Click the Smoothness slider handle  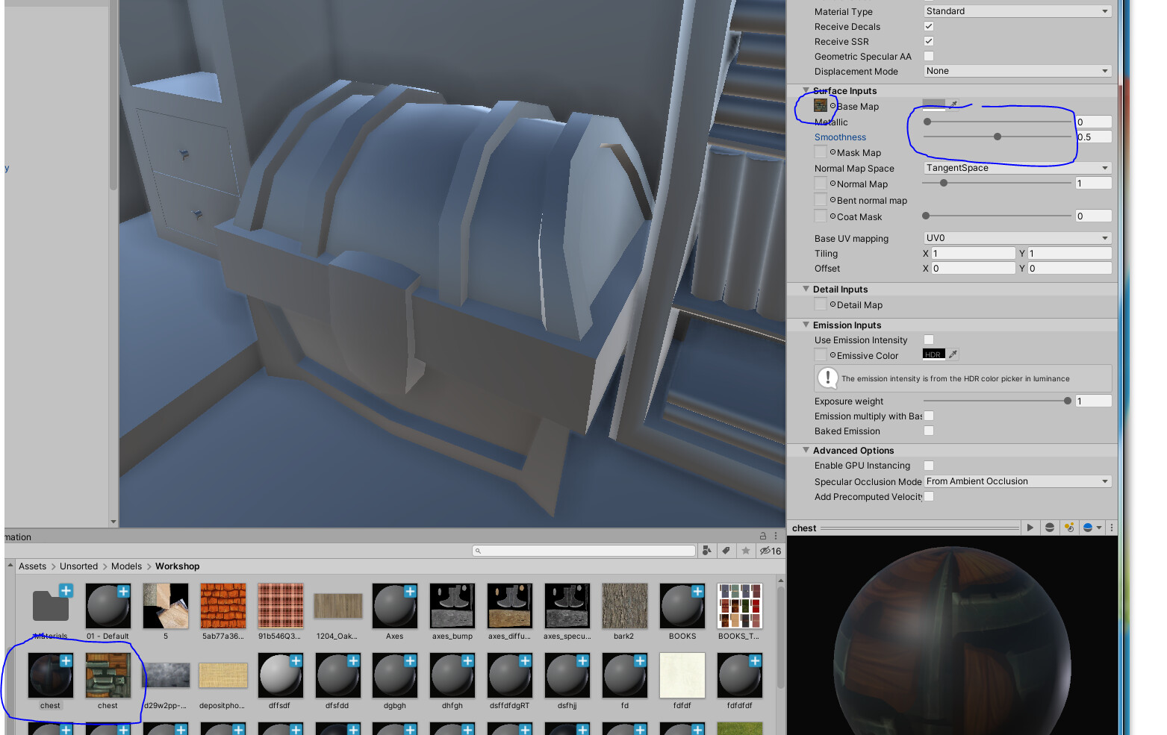(998, 137)
